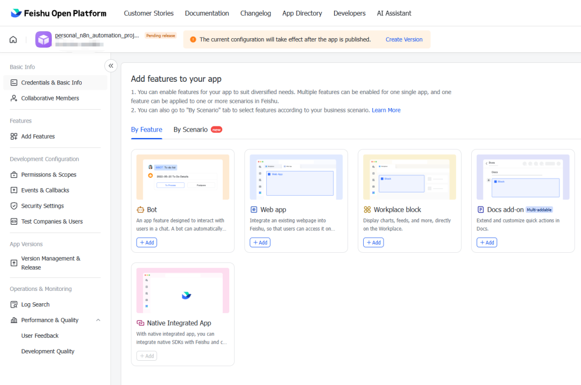Click the home icon in the header
Image resolution: width=581 pixels, height=385 pixels.
pos(13,39)
